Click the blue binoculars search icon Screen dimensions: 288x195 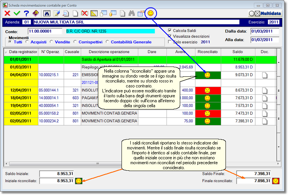tap(47, 13)
